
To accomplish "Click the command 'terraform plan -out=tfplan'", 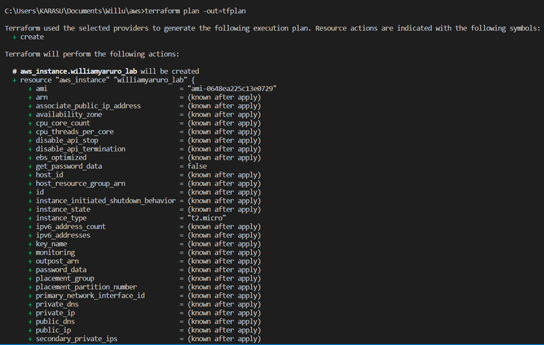I will pos(195,11).
